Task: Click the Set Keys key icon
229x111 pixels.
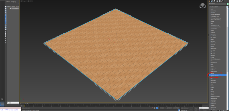Action: 192,109
